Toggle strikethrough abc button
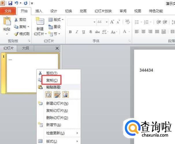The width and height of the screenshot is (175, 144). (97, 32)
